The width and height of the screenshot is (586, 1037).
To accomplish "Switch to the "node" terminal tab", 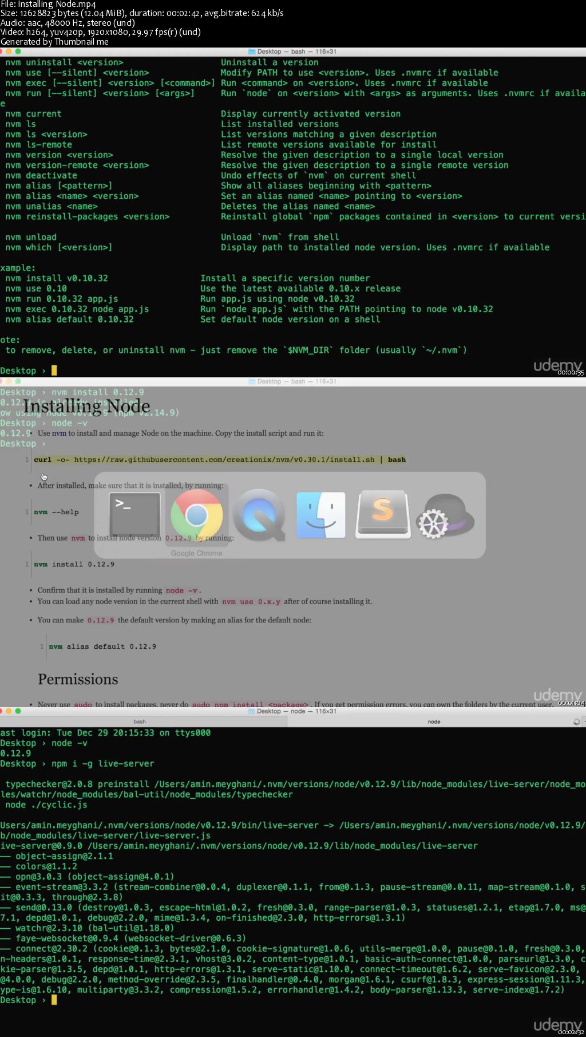I will click(x=434, y=721).
